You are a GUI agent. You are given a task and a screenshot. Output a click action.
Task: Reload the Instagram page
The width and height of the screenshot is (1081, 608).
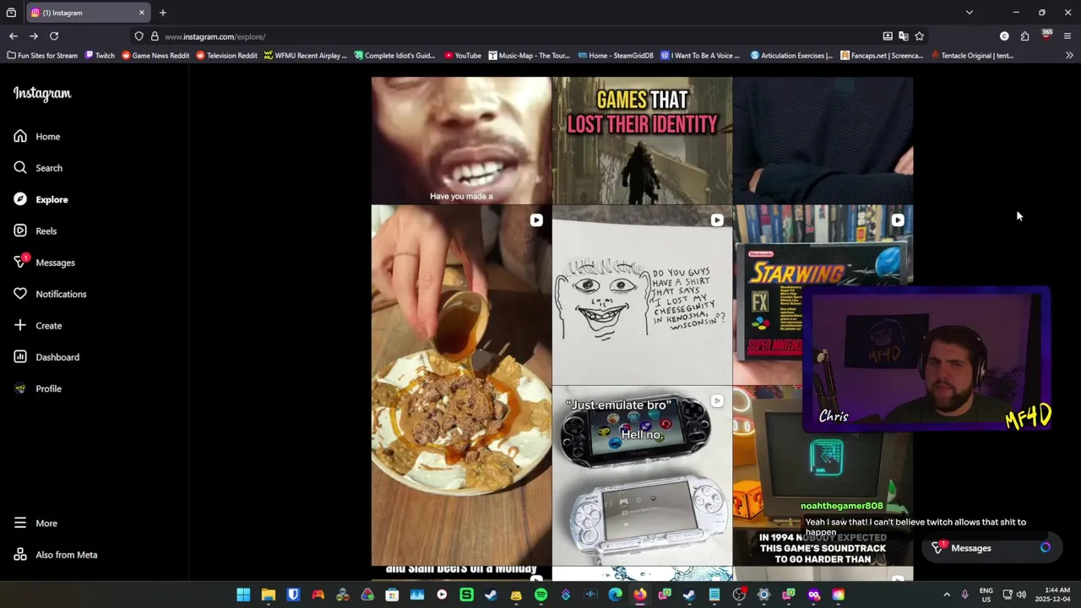click(54, 36)
